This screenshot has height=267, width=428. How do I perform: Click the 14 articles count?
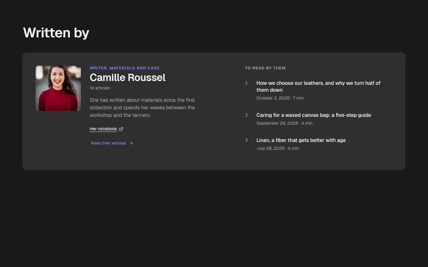[100, 88]
